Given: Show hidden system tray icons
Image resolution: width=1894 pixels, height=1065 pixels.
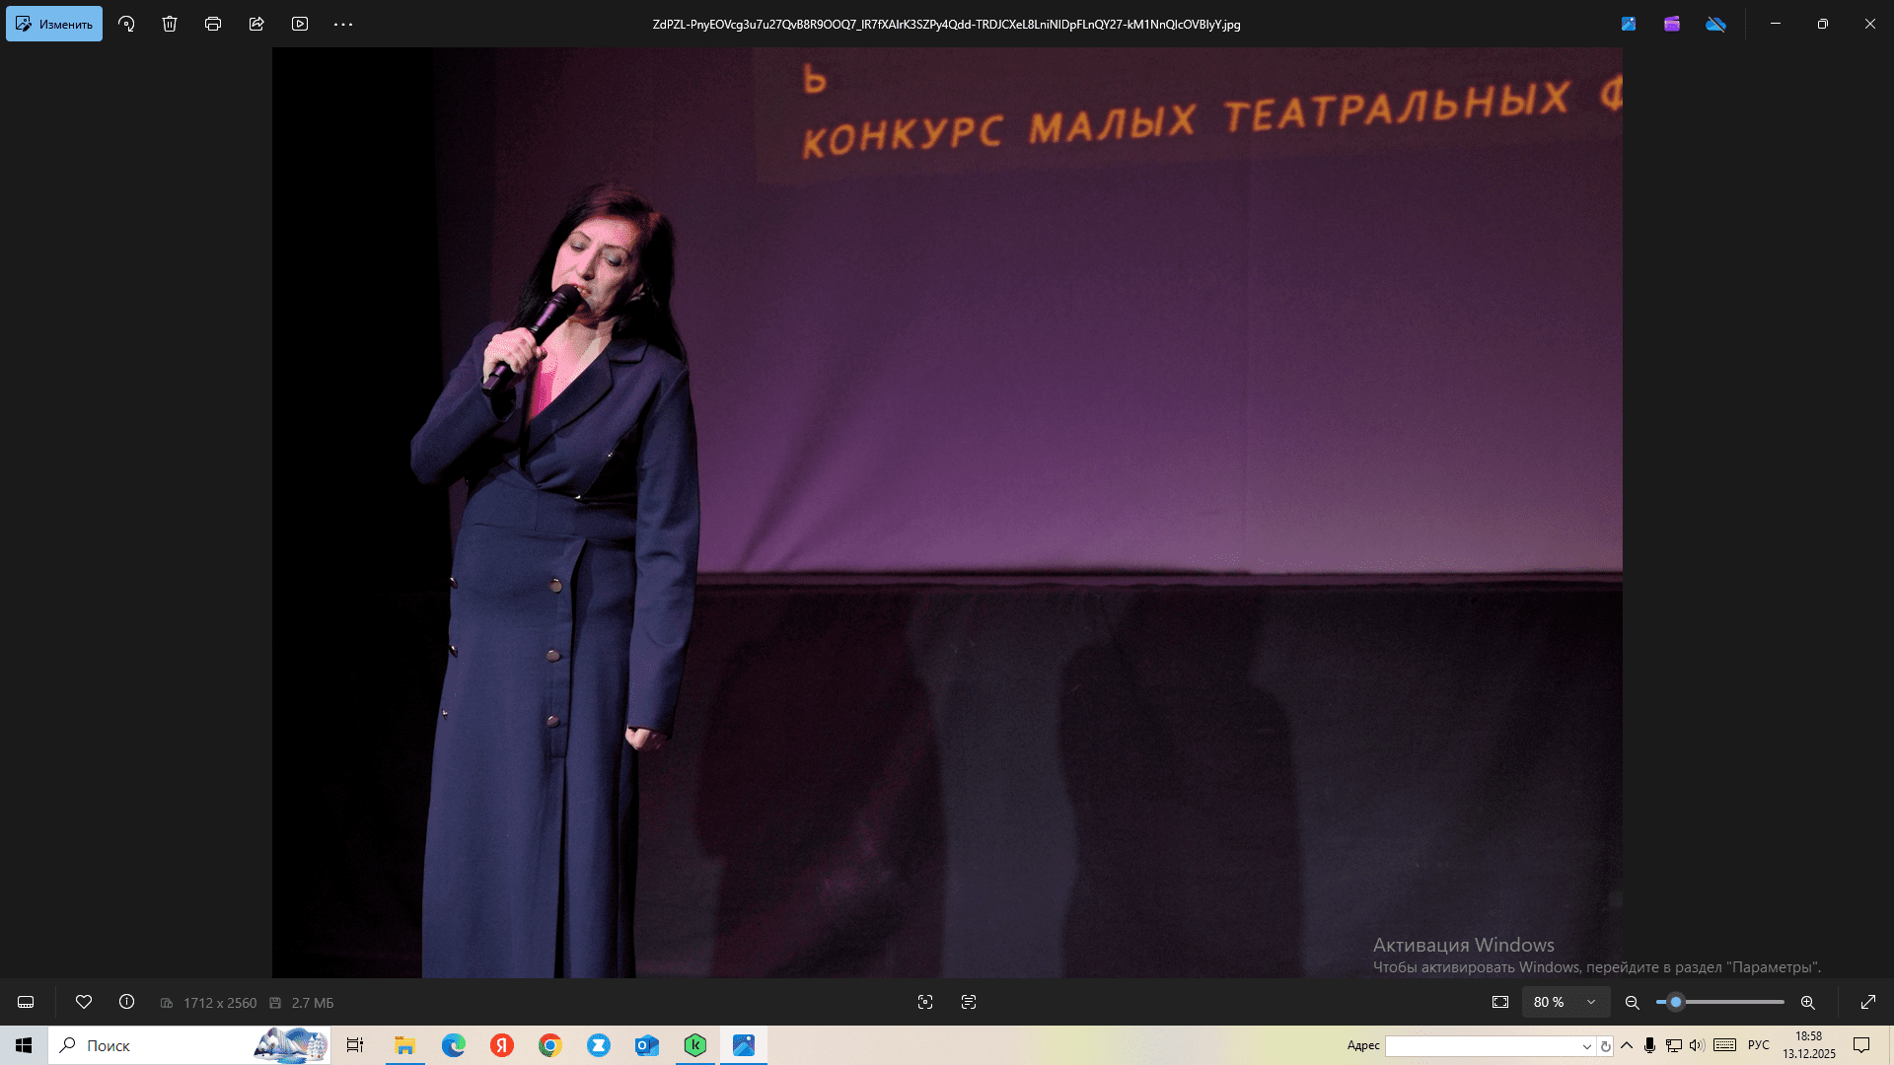Looking at the screenshot, I should [x=1627, y=1045].
